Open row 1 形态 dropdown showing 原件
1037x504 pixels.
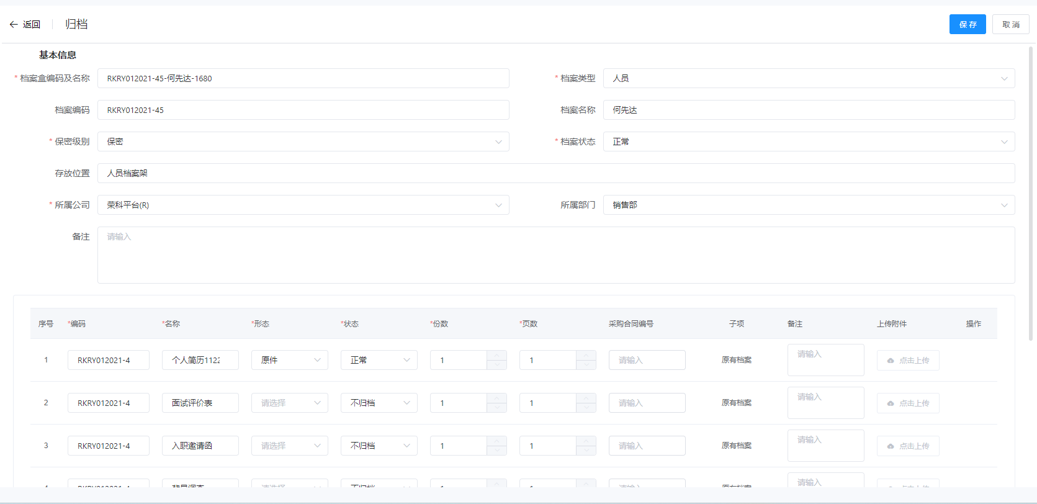[289, 360]
